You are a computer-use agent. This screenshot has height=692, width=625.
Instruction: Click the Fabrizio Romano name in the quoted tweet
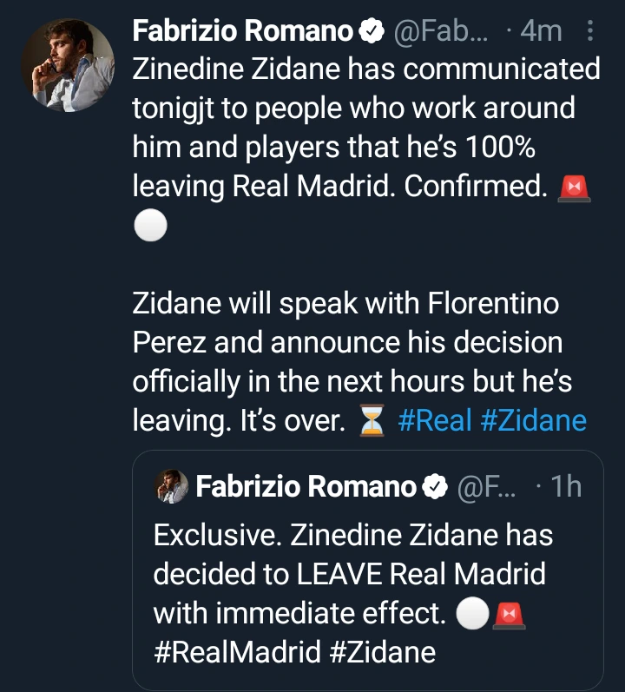click(306, 488)
